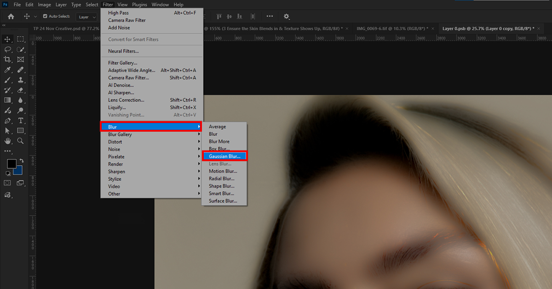
Task: Expand the Render submenu
Action: [x=152, y=164]
